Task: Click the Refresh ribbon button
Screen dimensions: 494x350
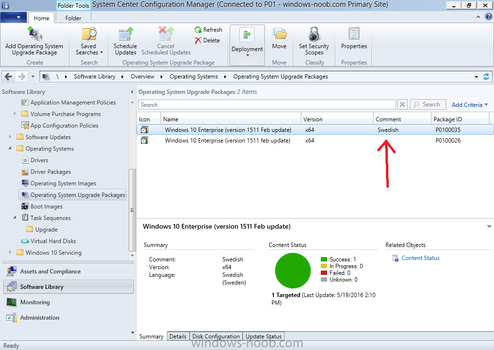Action: (x=208, y=30)
